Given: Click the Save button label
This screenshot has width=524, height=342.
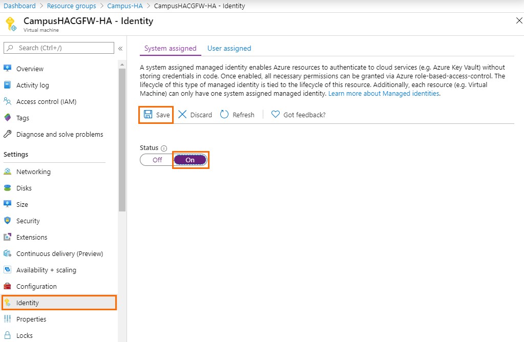Looking at the screenshot, I should [163, 115].
